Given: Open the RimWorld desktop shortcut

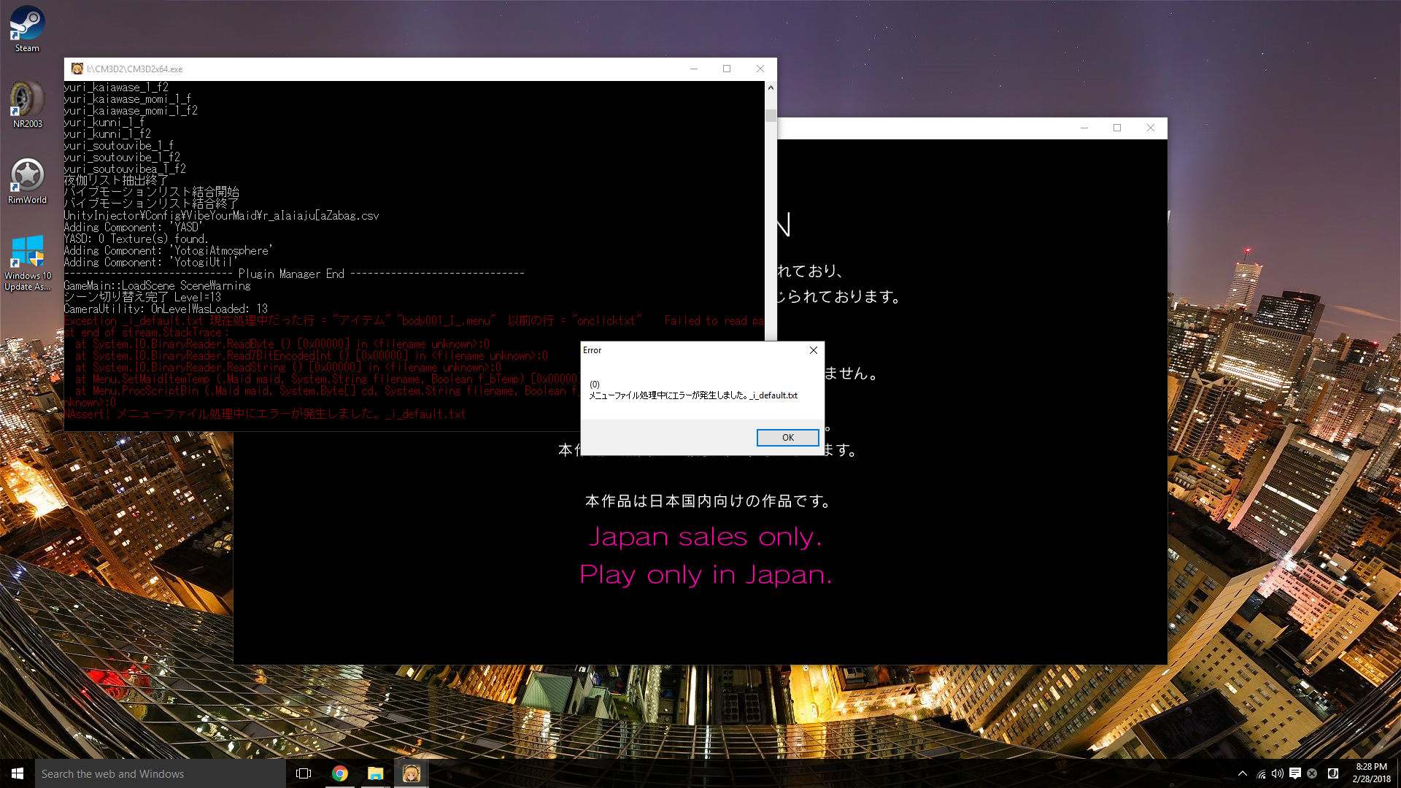Looking at the screenshot, I should coord(27,181).
